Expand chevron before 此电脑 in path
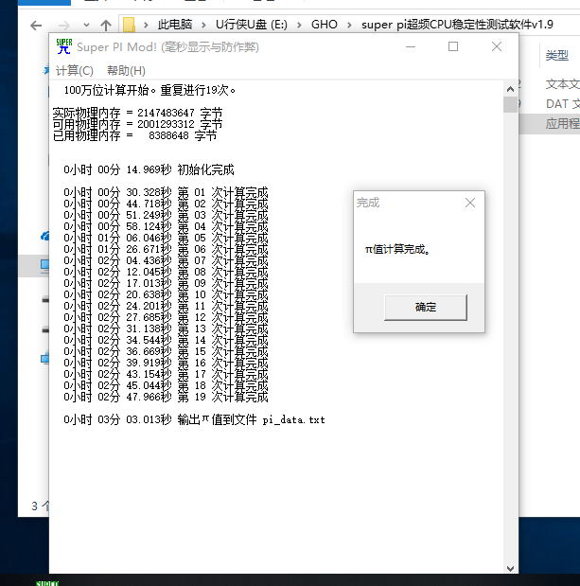 (x=146, y=25)
